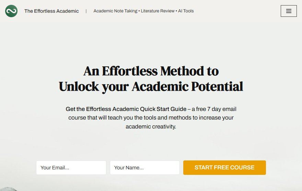Click the "Unlock your Academic Potential" heading line
The height and width of the screenshot is (191, 302).
click(151, 86)
